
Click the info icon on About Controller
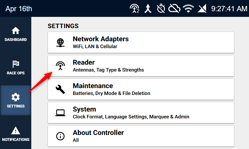[60, 136]
